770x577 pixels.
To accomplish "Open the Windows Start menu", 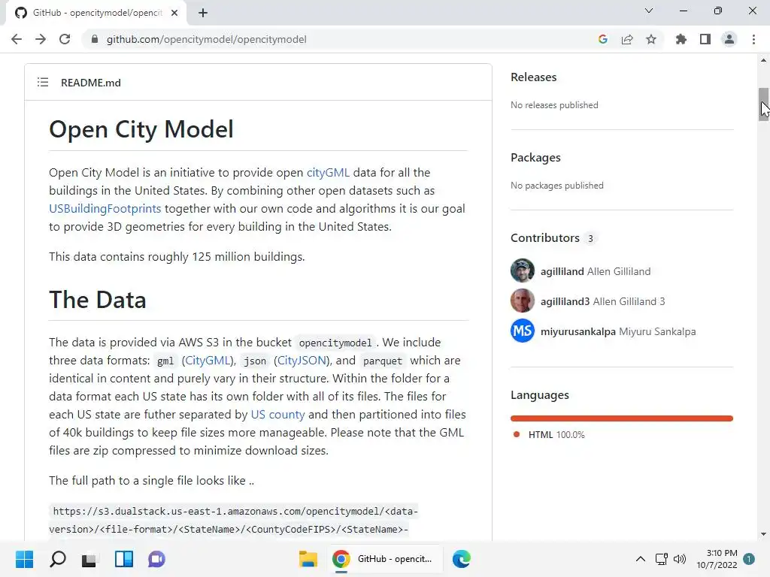I will point(24,559).
